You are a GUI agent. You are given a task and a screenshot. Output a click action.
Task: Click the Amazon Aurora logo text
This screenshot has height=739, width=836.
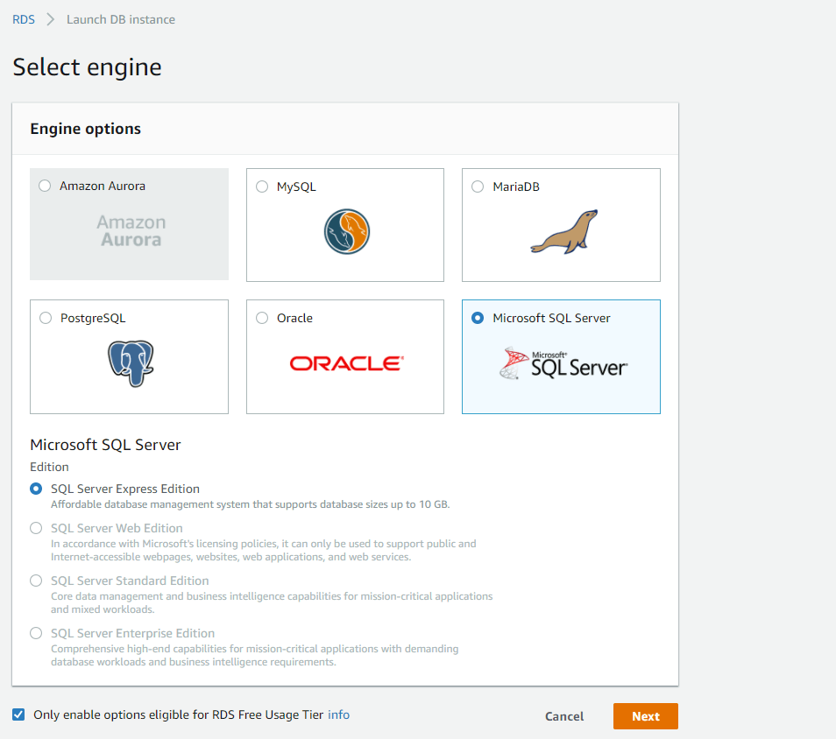click(131, 231)
